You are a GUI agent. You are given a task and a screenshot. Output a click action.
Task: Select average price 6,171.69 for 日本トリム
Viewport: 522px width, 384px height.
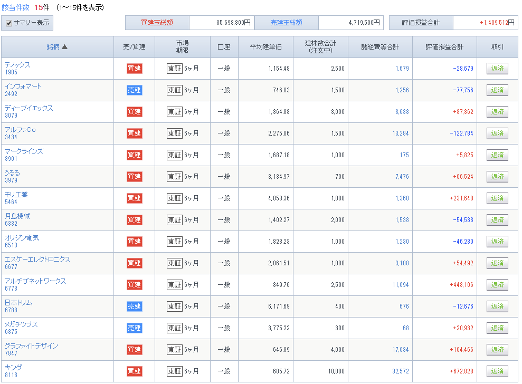tap(279, 306)
